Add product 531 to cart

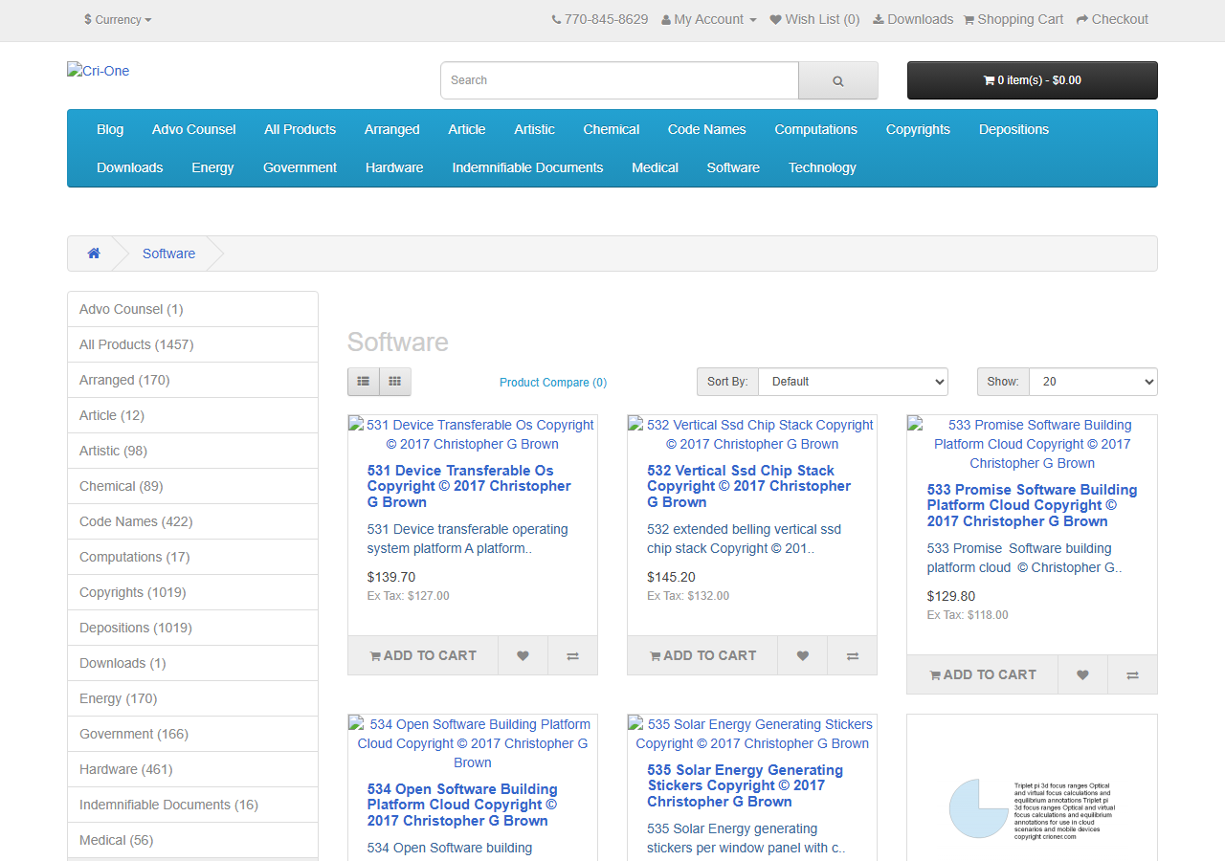pos(423,655)
